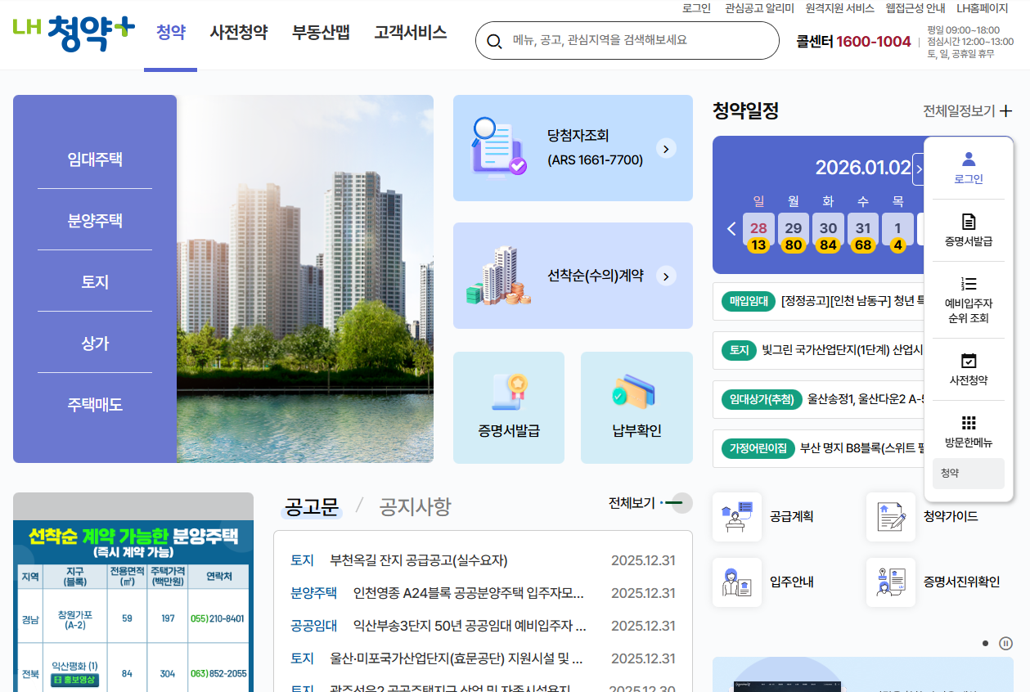Open the 납부확인 shortcut icon
The width and height of the screenshot is (1030, 692).
[636, 407]
